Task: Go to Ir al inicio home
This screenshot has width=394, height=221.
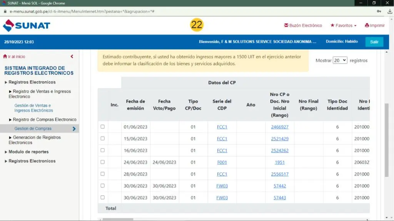Action: [x=14, y=56]
